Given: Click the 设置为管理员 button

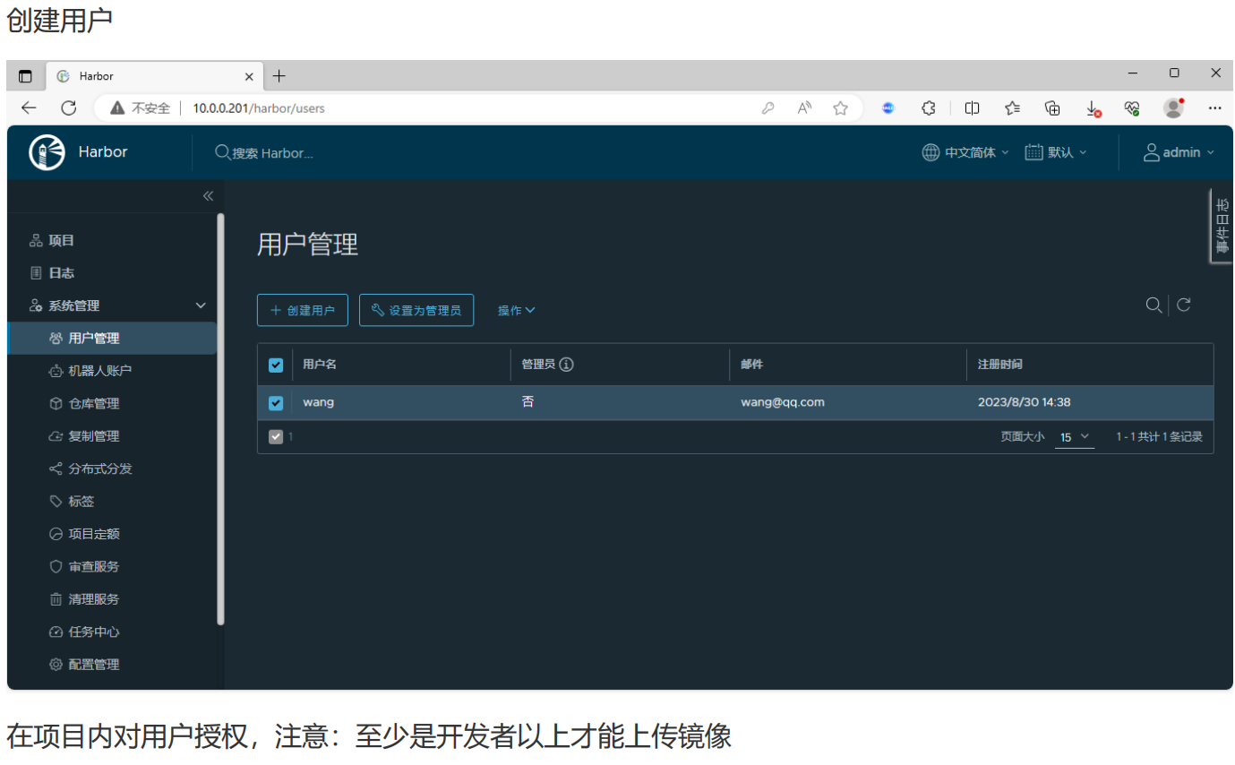Looking at the screenshot, I should [416, 310].
